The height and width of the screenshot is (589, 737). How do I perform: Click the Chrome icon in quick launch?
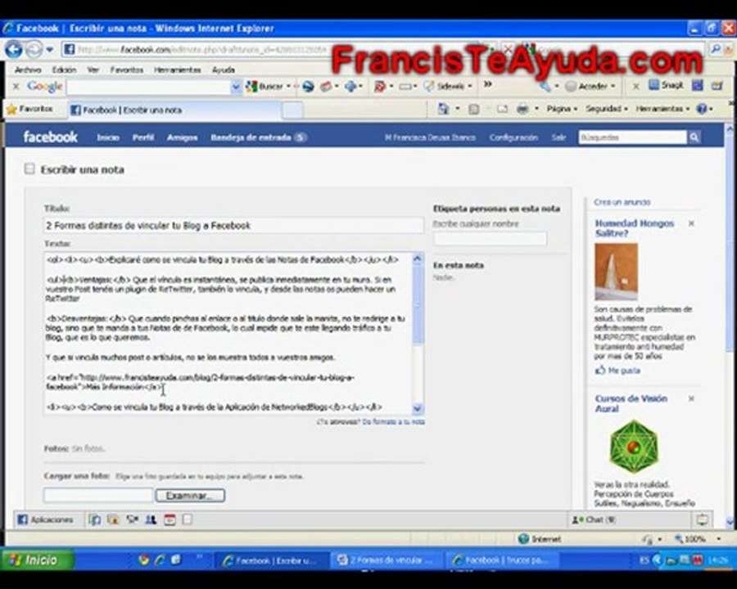click(x=144, y=560)
